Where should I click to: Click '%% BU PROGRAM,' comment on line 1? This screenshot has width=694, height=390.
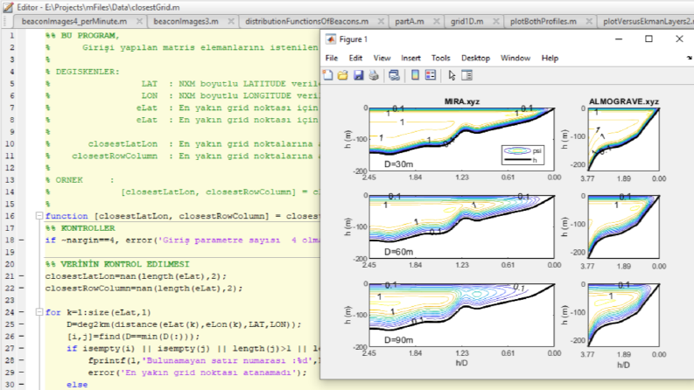coord(82,35)
